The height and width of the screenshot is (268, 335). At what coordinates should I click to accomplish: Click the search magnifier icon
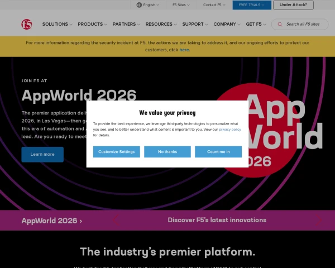279,25
